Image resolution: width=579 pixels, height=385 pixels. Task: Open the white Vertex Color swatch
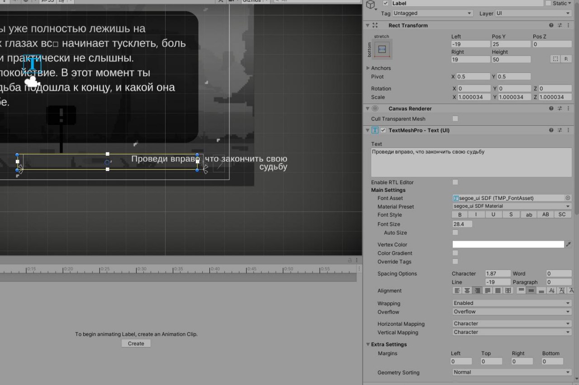508,244
